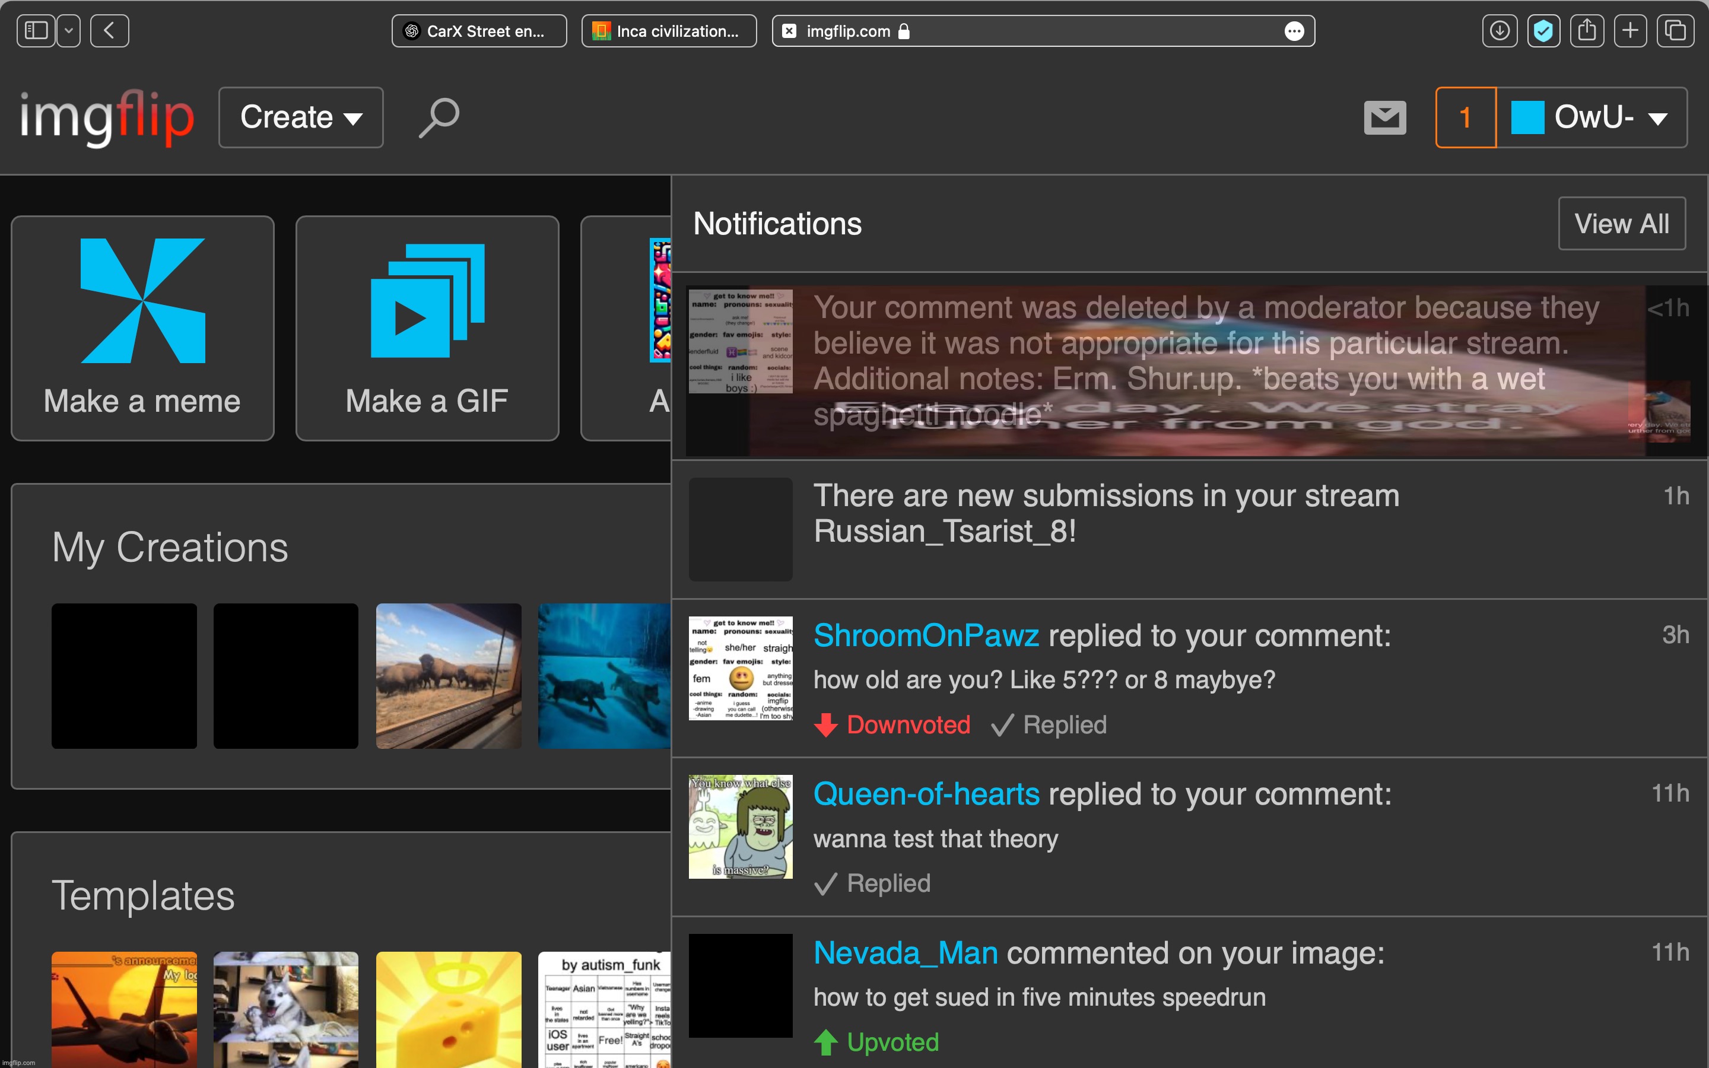
Task: Open the blue wolves creation thumbnail
Action: point(604,676)
